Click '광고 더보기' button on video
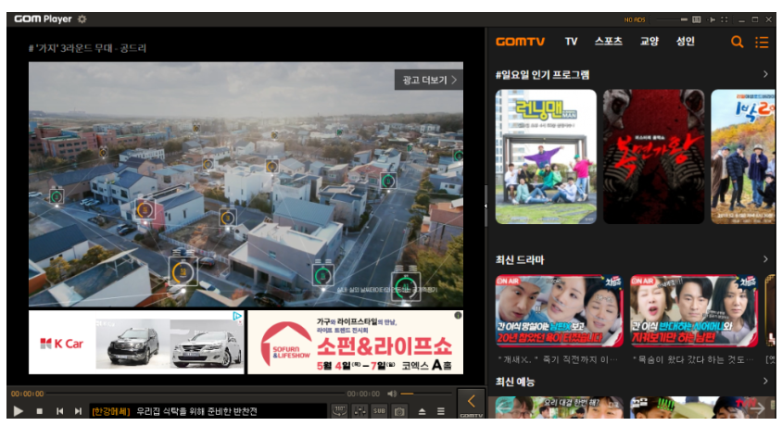Viewport: 782px width, 426px height. (429, 80)
